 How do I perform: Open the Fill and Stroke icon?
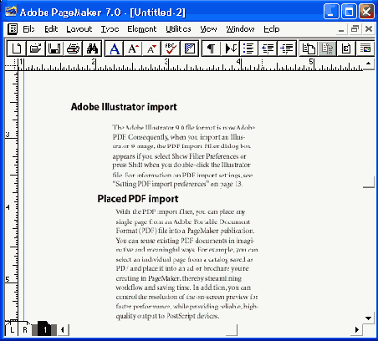(x=189, y=48)
